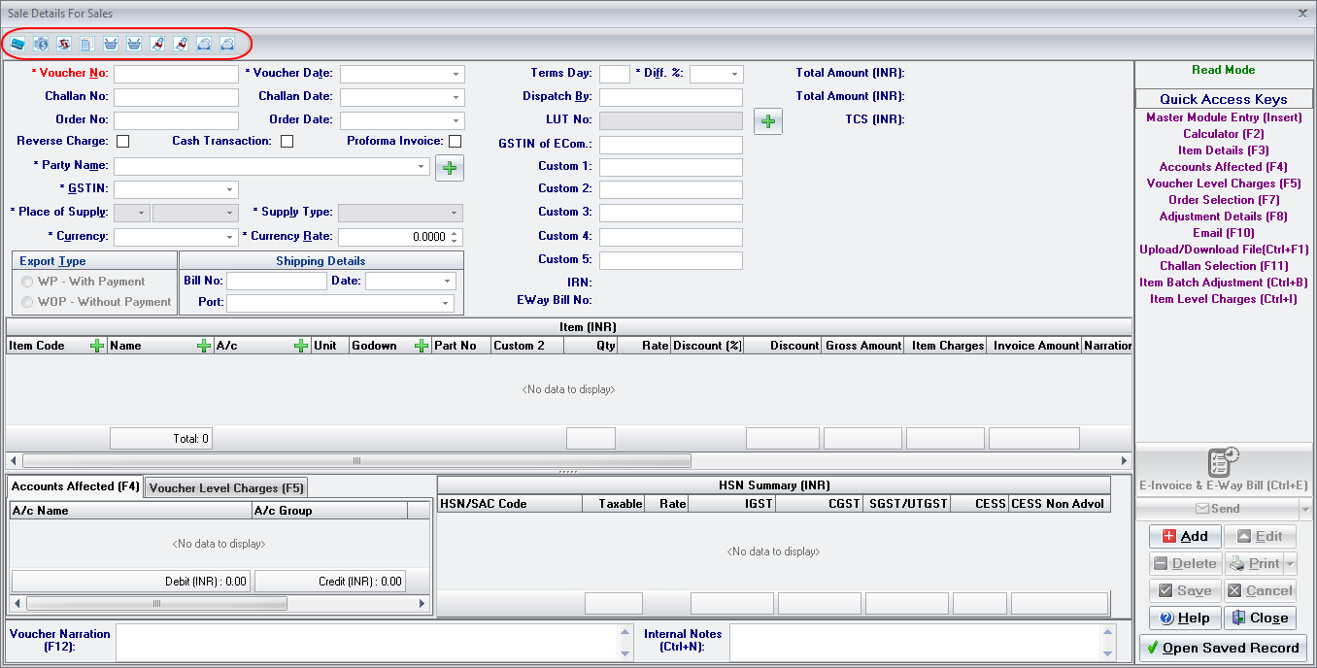Switch to Voucher Level Charges (F5) tab
Screen dimensions: 1317x668
point(226,488)
